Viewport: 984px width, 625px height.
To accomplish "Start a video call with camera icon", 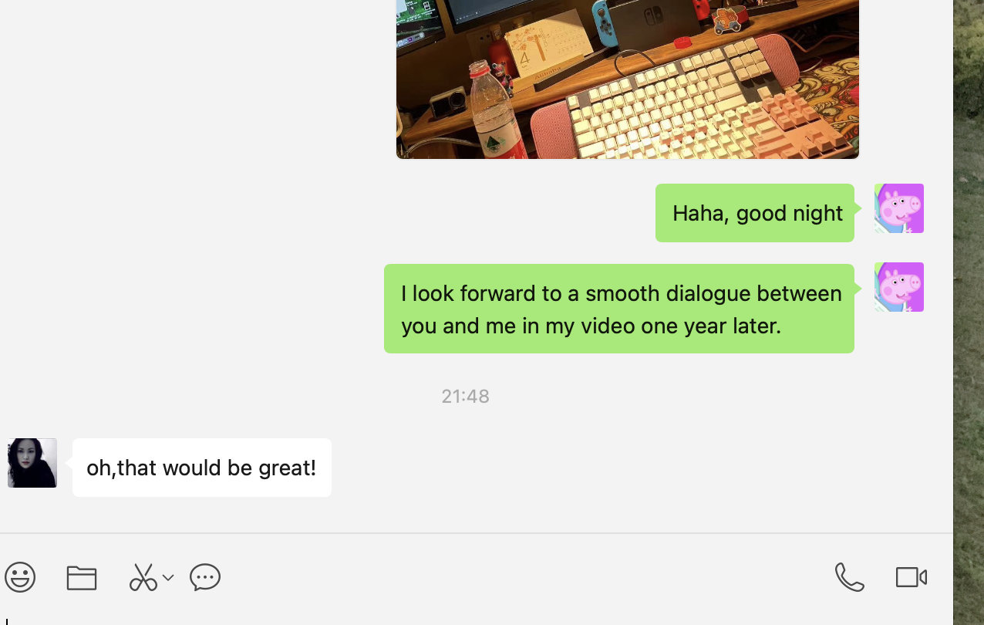I will pos(912,577).
